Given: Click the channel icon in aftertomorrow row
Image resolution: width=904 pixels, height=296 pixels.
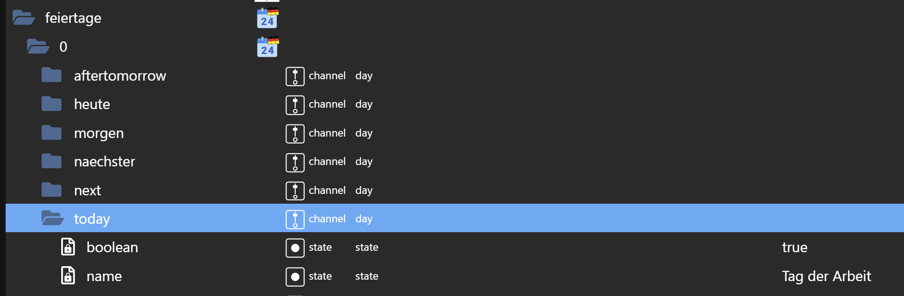Looking at the screenshot, I should (x=295, y=76).
